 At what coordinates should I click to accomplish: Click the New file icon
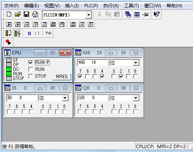click(9, 14)
